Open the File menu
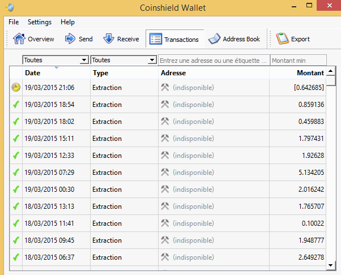Viewport: 341px width, 275px height. coord(14,22)
